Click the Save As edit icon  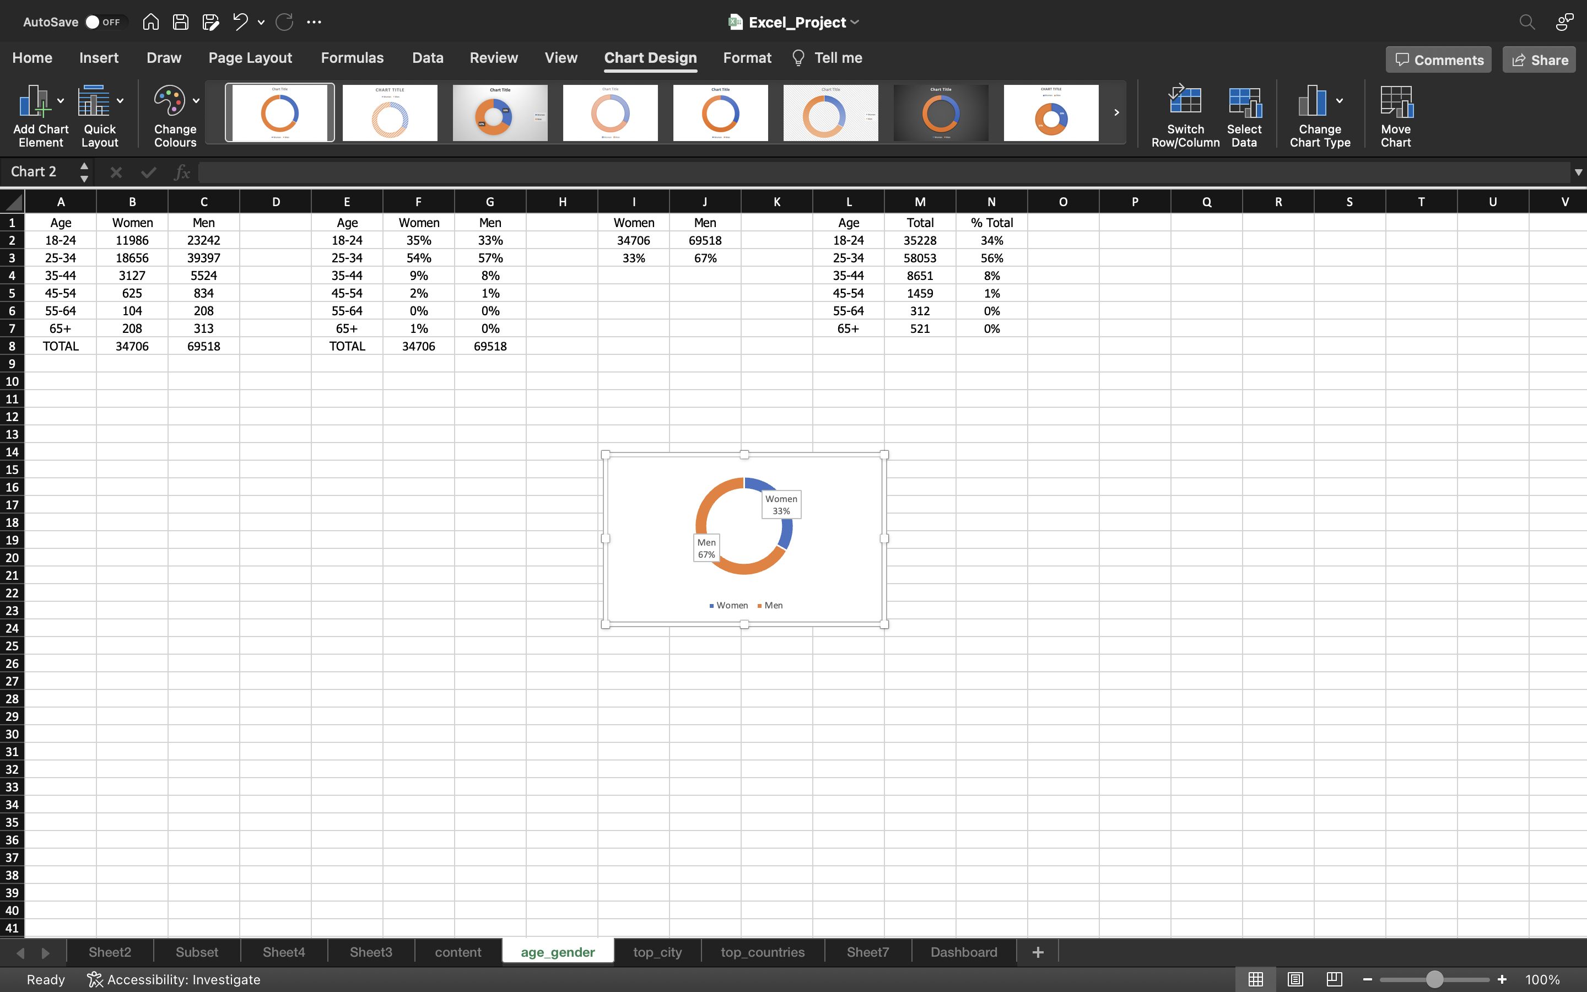(210, 21)
